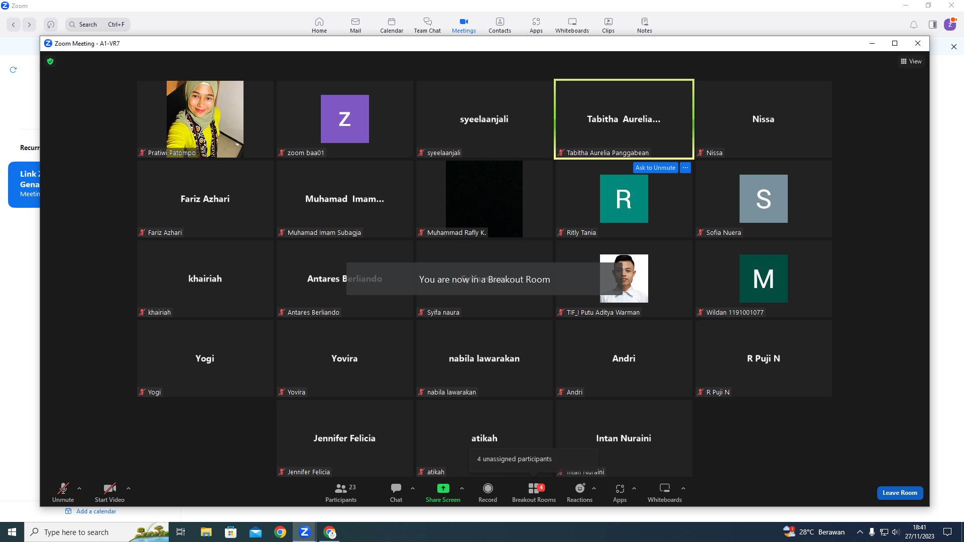
Task: Expand video options caret next to Start Video
Action: [x=129, y=488]
